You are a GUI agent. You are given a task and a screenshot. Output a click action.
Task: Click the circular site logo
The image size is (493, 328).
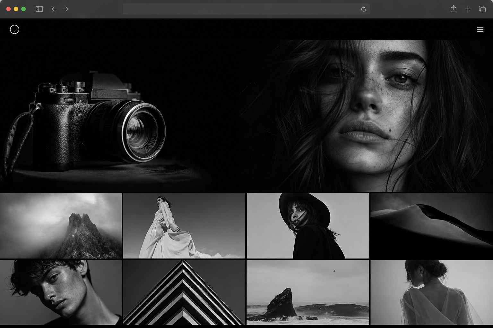[x=14, y=29]
